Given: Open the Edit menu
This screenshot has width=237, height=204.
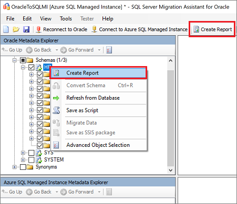Looking at the screenshot, I should coord(27,18).
